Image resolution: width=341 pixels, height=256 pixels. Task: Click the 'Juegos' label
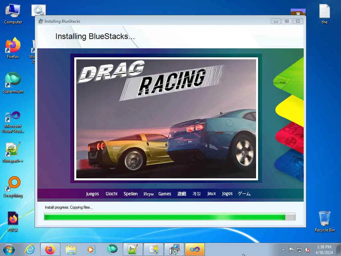point(93,194)
